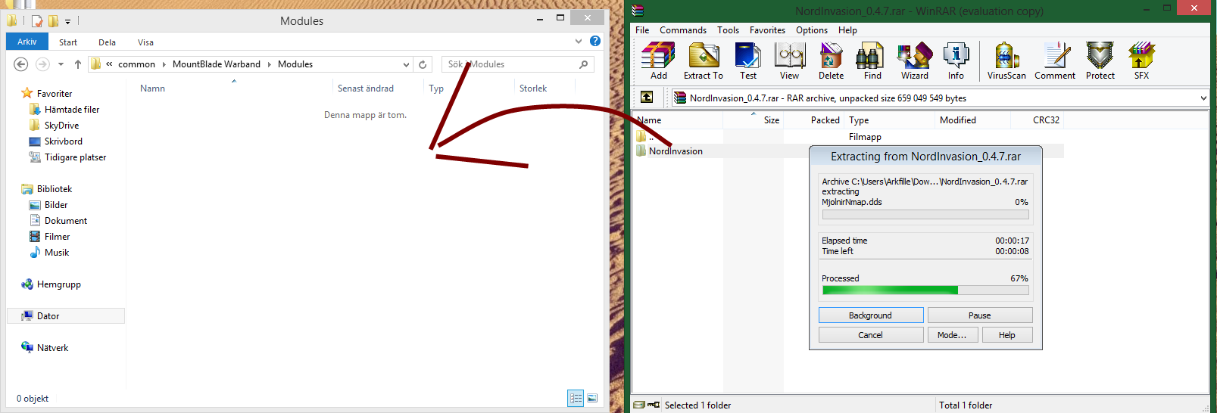This screenshot has height=413, width=1217.
Task: Expand subfolders arrow after common
Action: (x=164, y=64)
